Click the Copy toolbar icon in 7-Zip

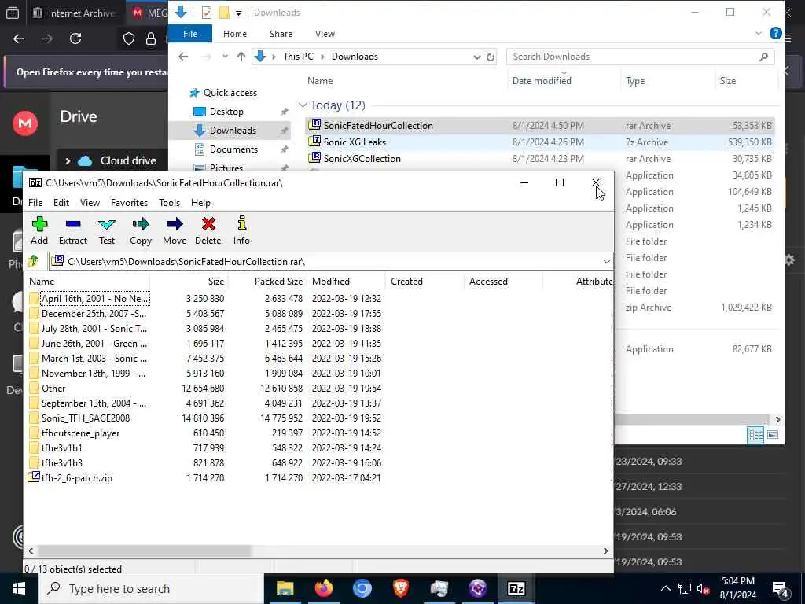click(x=141, y=230)
